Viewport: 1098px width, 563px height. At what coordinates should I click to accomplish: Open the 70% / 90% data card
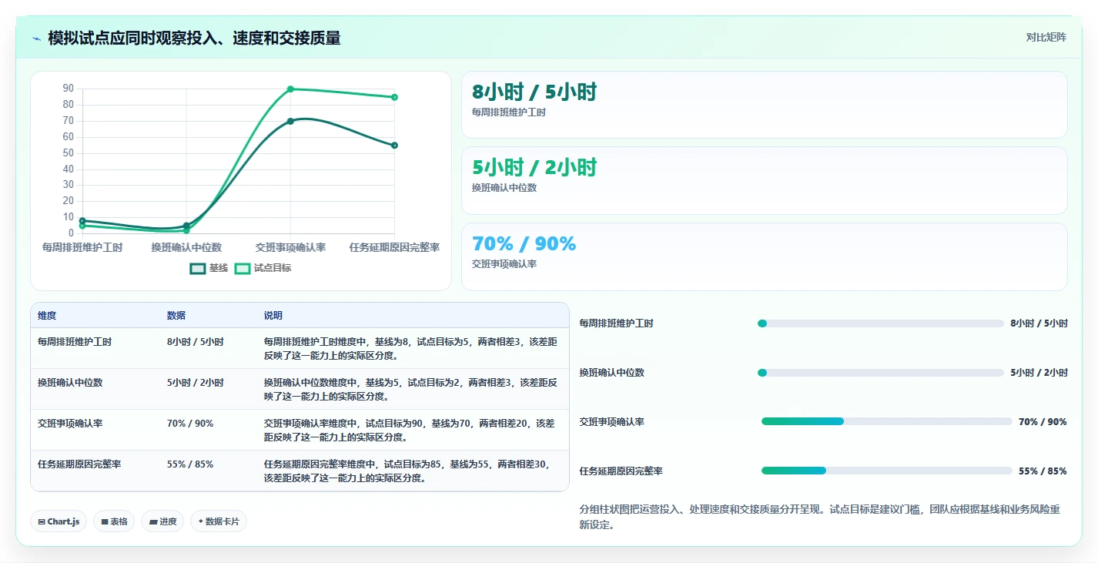pyautogui.click(x=764, y=256)
